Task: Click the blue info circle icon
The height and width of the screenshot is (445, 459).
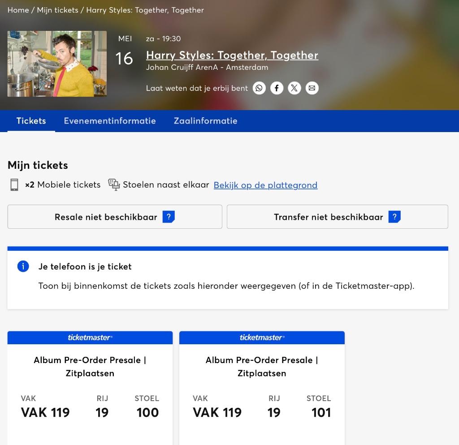Action: click(22, 266)
